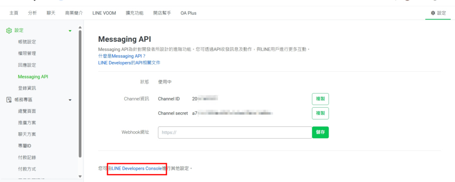
Task: Open the 設定 tab at top right
Action: pos(438,13)
